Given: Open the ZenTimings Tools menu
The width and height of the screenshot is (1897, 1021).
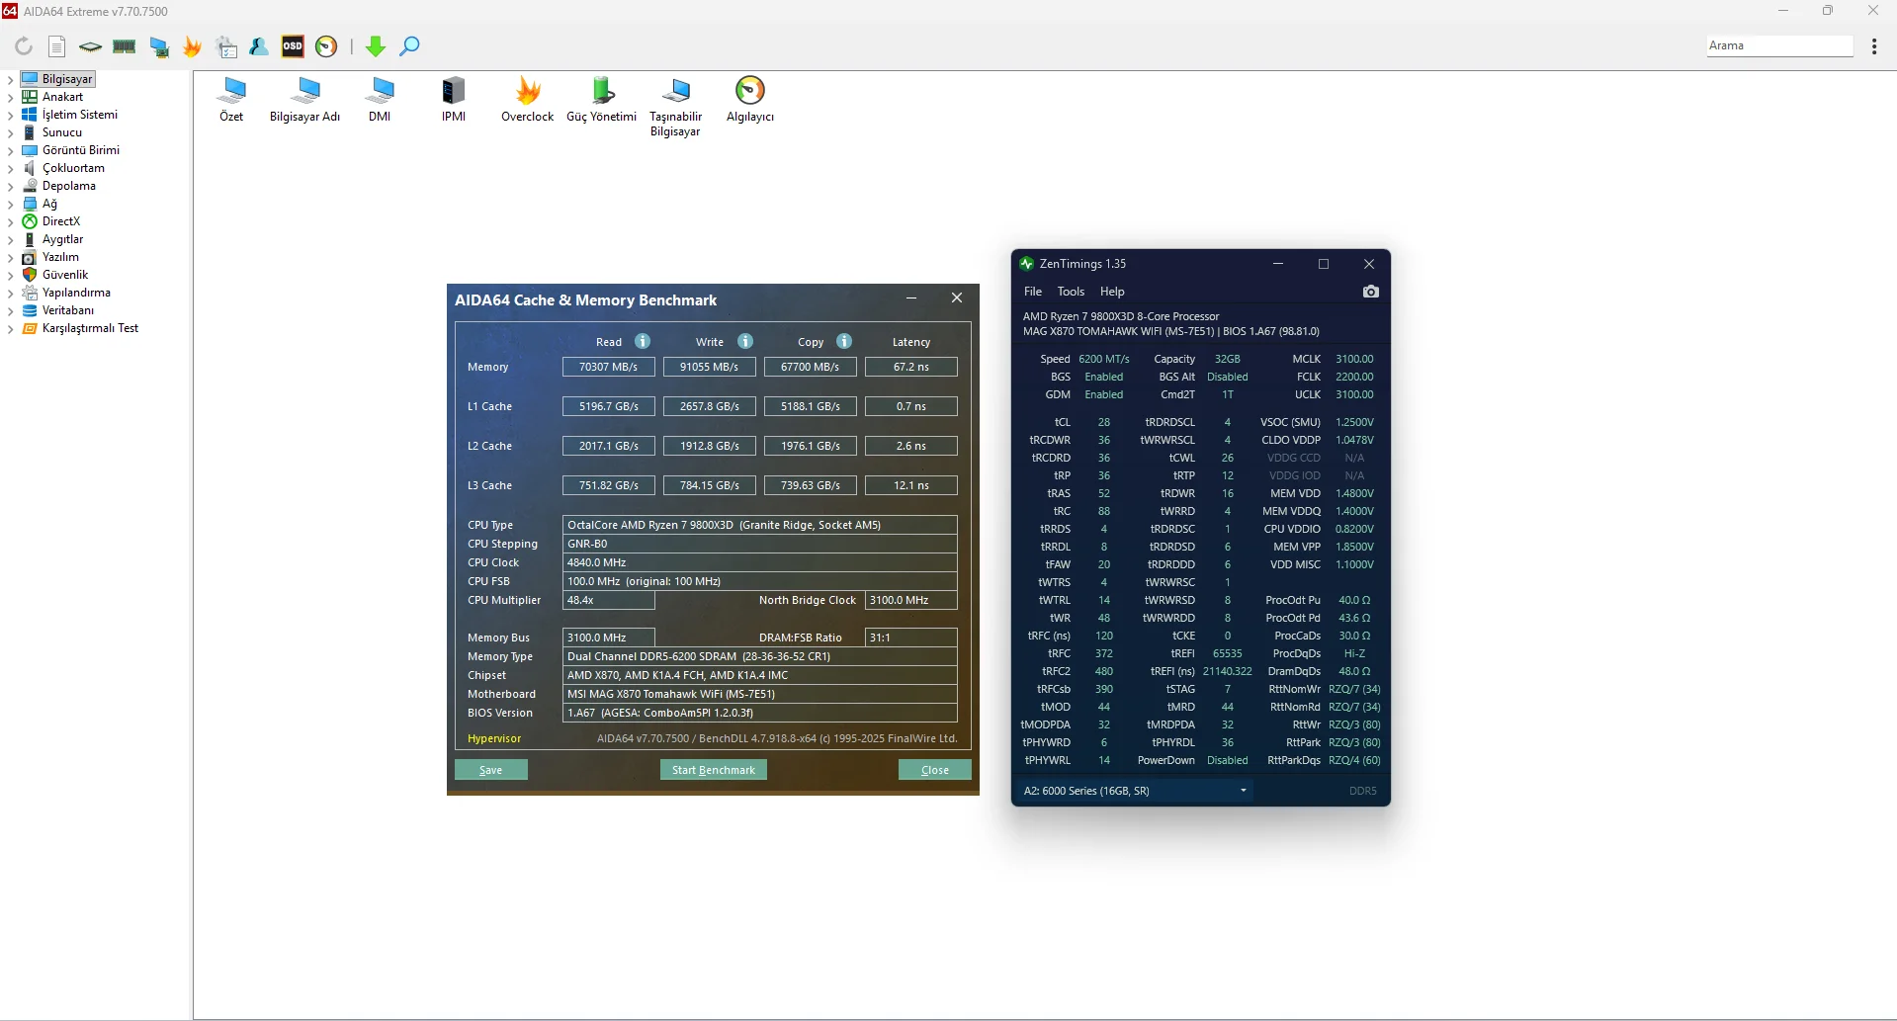Looking at the screenshot, I should click(x=1071, y=292).
